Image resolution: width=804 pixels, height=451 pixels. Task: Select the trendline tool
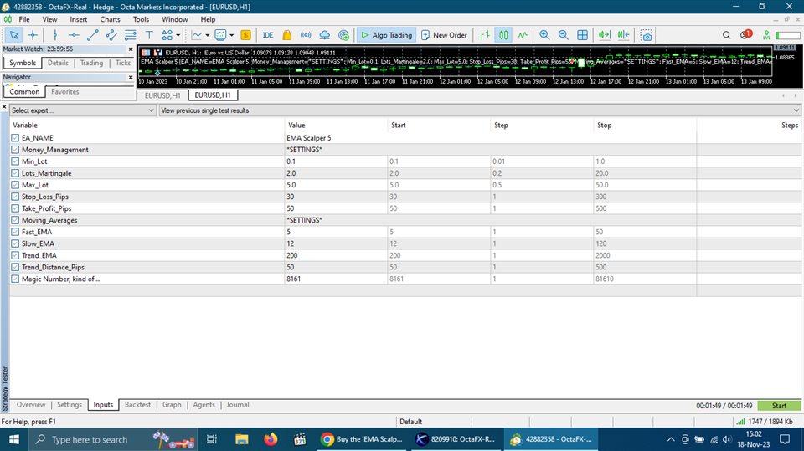[92, 35]
